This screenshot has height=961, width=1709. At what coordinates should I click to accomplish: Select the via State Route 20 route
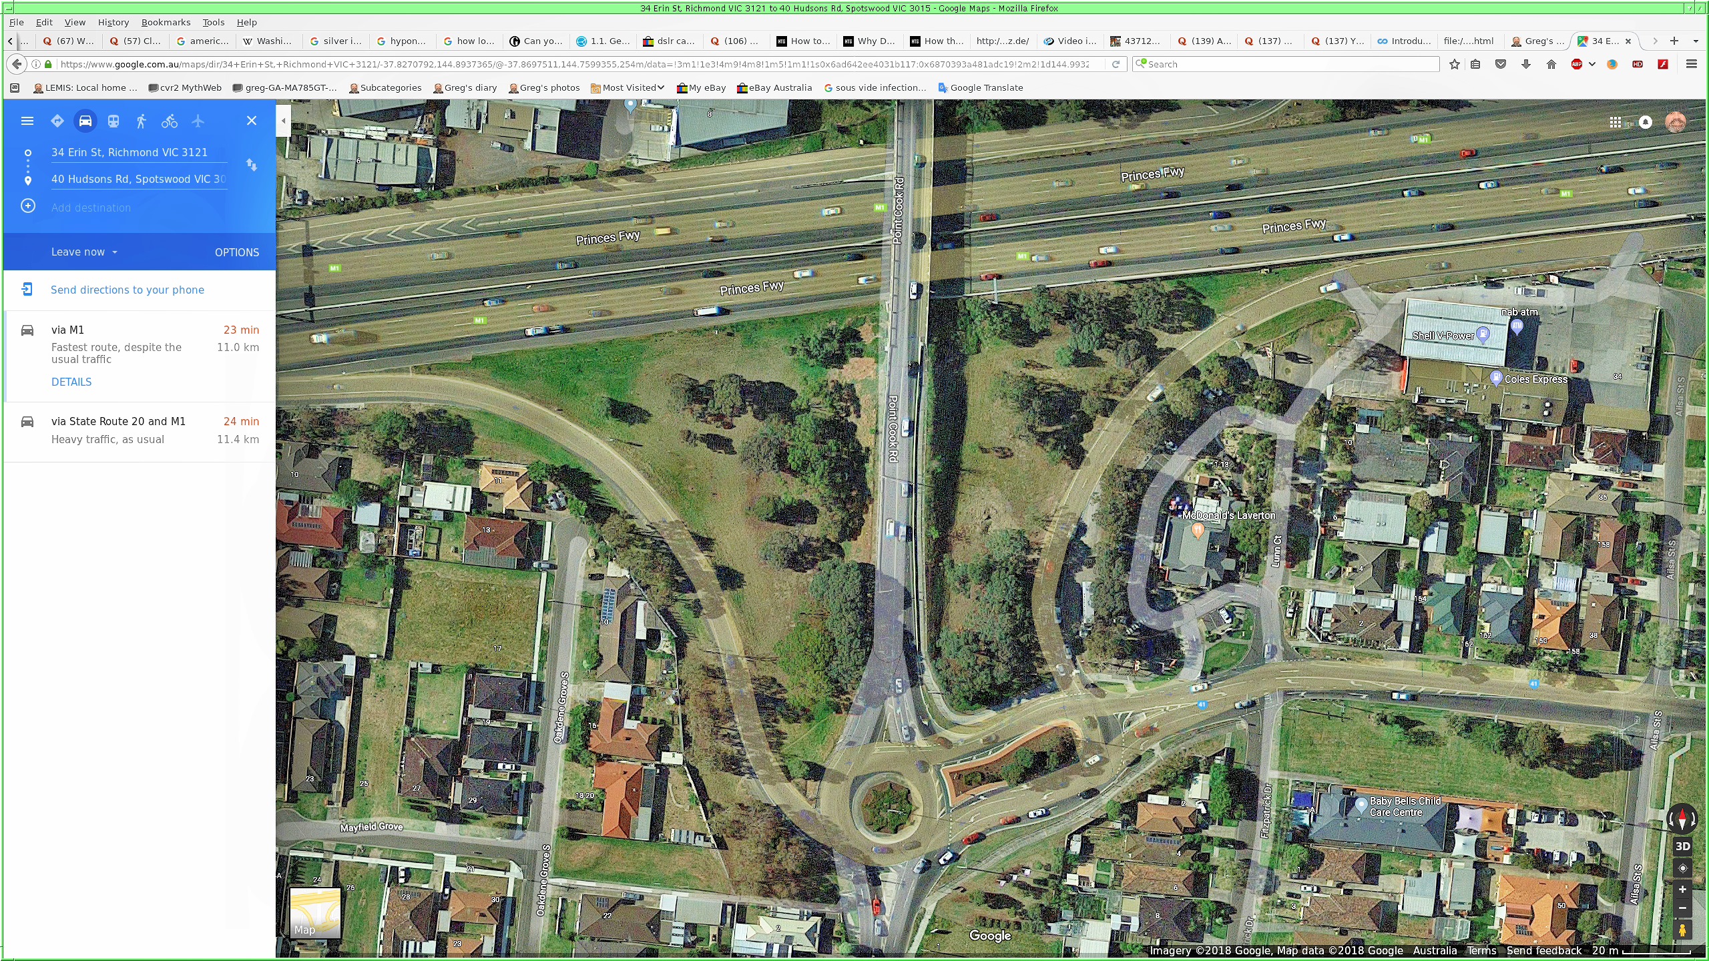point(140,430)
